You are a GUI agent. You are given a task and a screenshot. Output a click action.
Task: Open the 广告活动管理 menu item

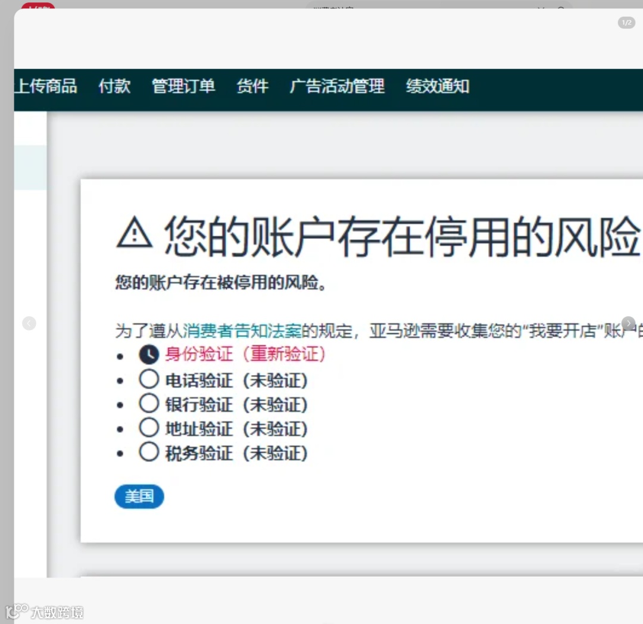337,86
